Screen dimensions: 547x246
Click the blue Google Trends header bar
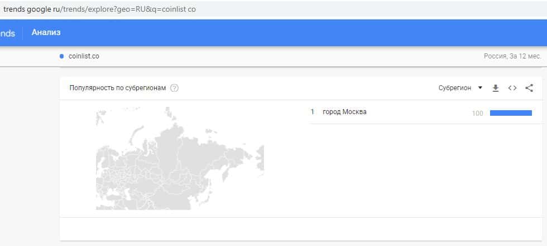(x=279, y=33)
